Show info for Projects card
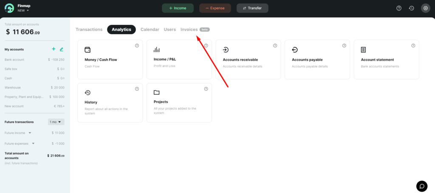This screenshot has width=435, height=193. click(206, 89)
